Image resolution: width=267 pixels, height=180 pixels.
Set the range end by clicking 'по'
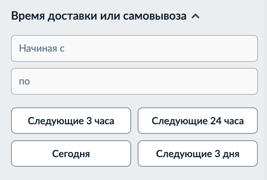[134, 81]
